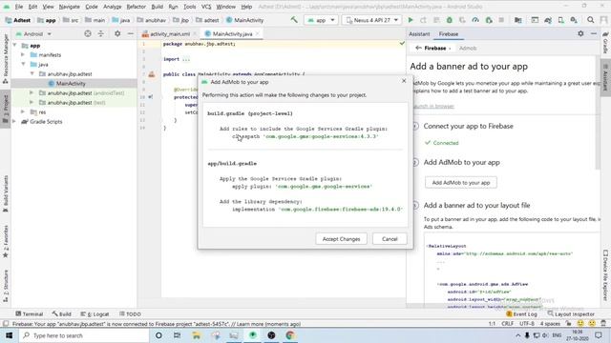Click the Stop toolbar icon
The height and width of the screenshot is (343, 611).
[x=501, y=20]
